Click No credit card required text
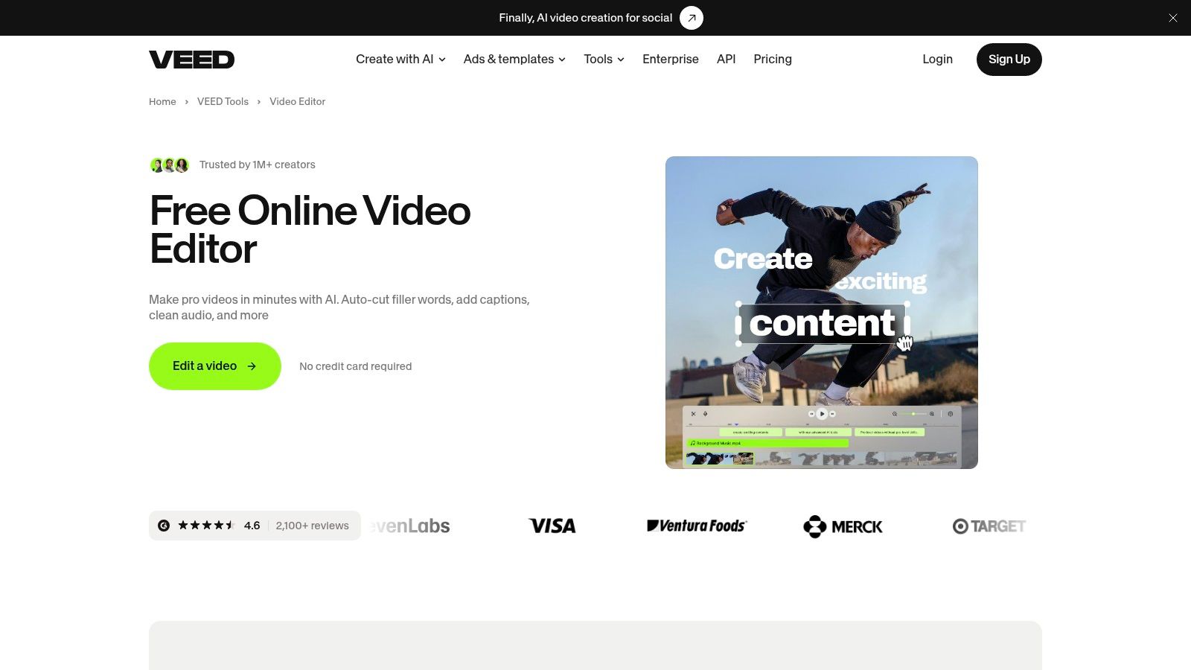The width and height of the screenshot is (1191, 670). tap(355, 366)
